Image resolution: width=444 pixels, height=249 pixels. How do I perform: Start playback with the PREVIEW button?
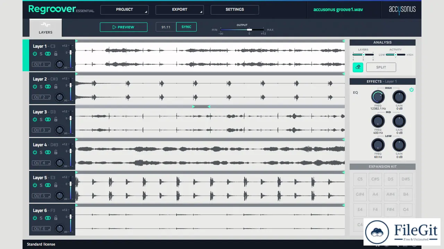[123, 27]
